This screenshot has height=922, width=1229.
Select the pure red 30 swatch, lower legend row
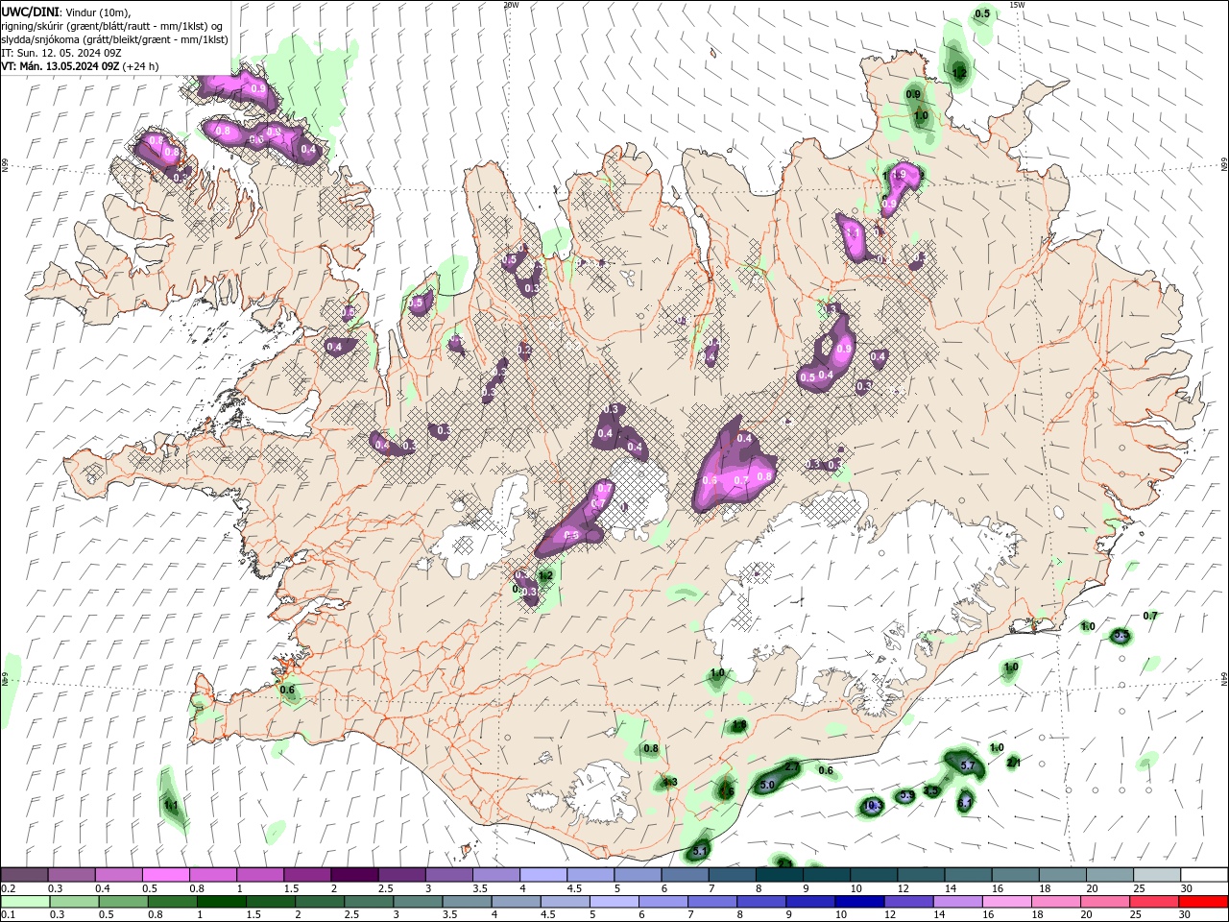[x=1204, y=902]
